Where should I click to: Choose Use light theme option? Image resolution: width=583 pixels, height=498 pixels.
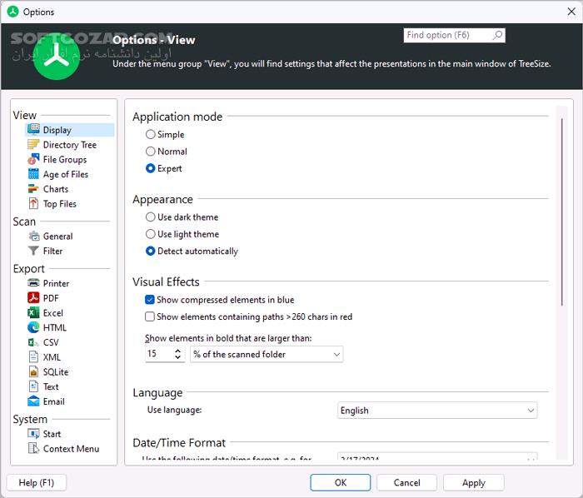[150, 234]
